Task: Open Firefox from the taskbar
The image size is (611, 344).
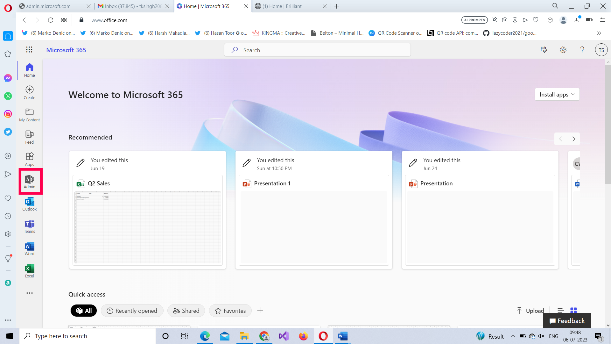Action: coord(303,336)
